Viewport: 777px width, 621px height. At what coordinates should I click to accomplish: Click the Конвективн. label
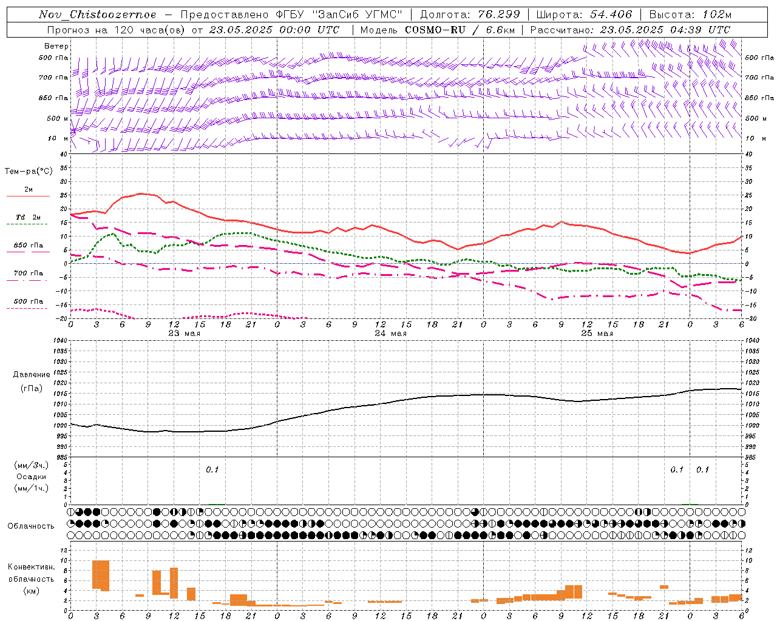(x=32, y=567)
